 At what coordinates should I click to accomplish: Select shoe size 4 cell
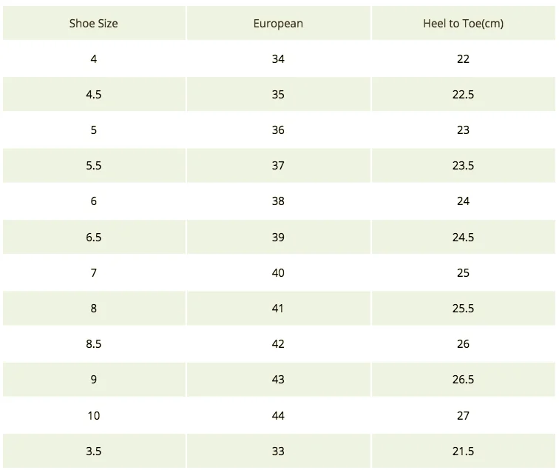[94, 59]
